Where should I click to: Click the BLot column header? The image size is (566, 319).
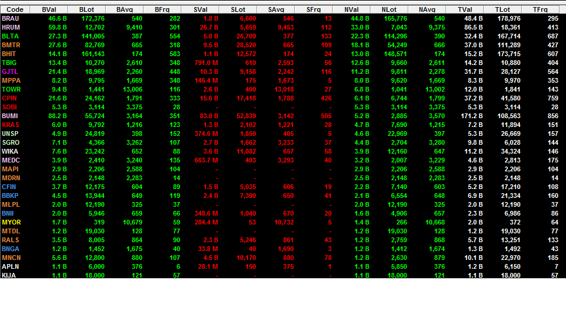(87, 9)
